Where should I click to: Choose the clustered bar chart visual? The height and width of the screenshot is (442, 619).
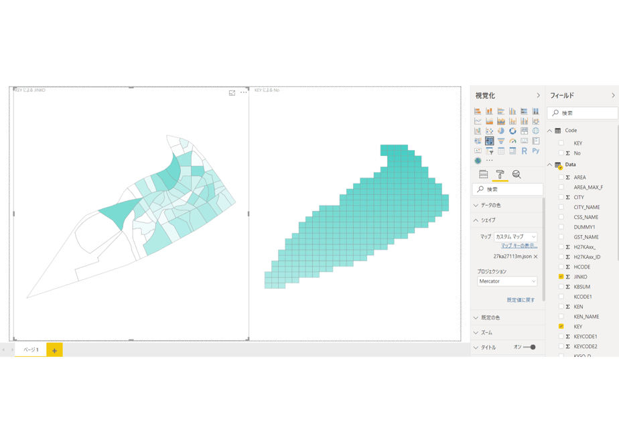coord(501,111)
